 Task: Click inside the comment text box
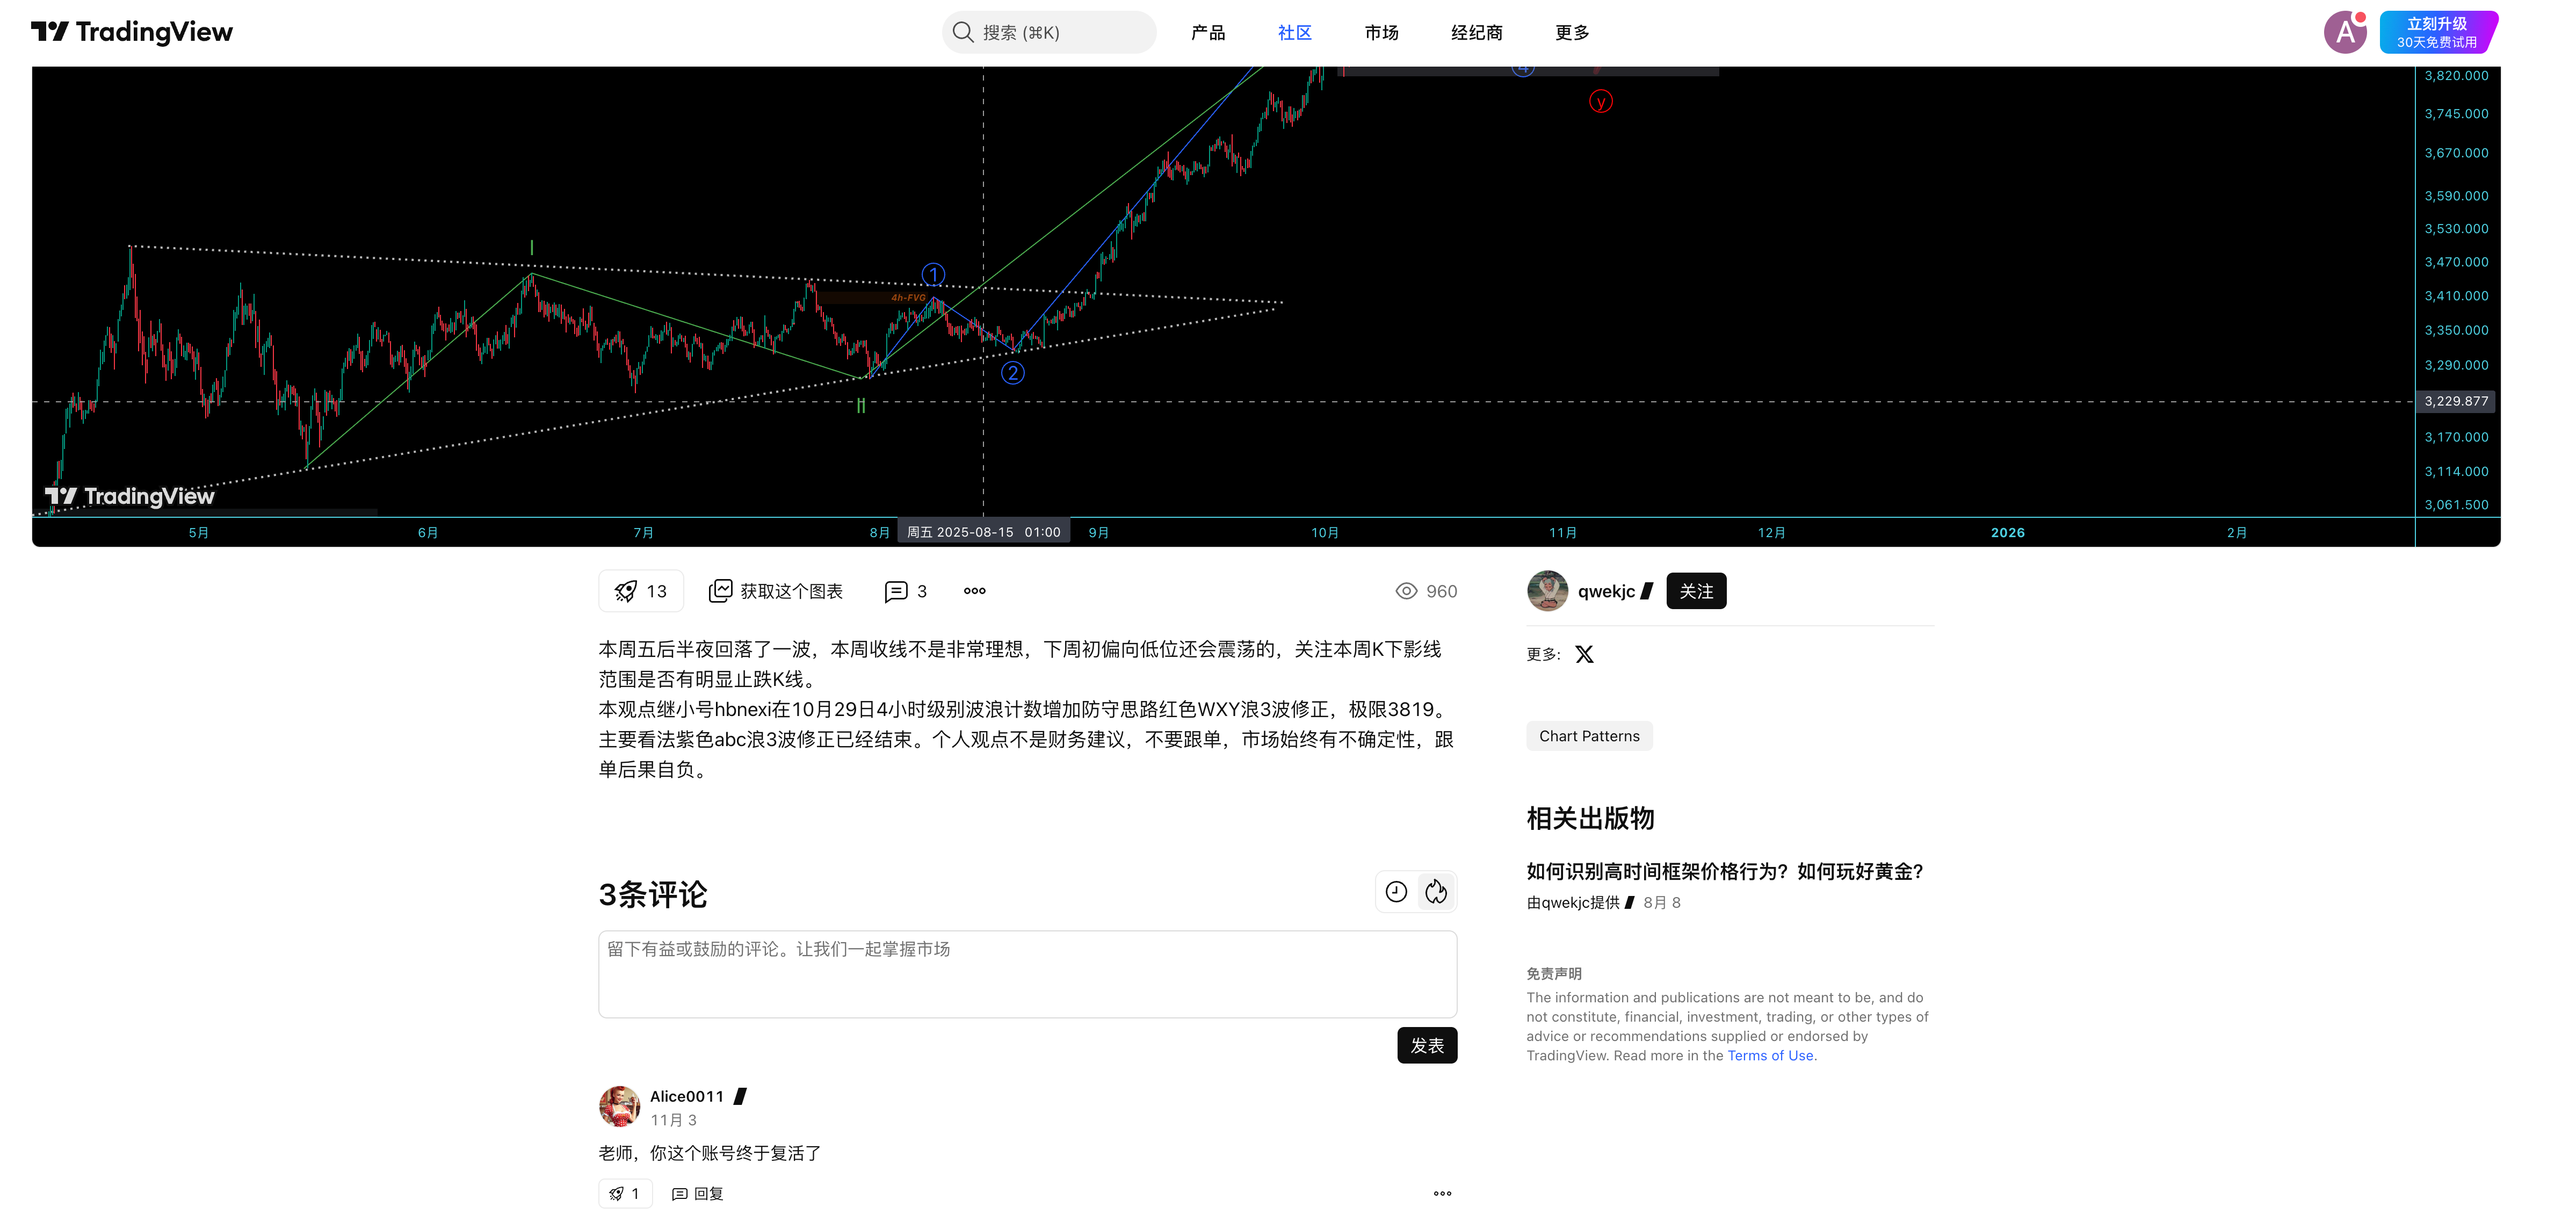[x=1027, y=974]
